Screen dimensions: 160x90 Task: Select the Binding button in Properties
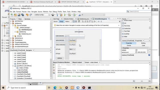(143, 43)
